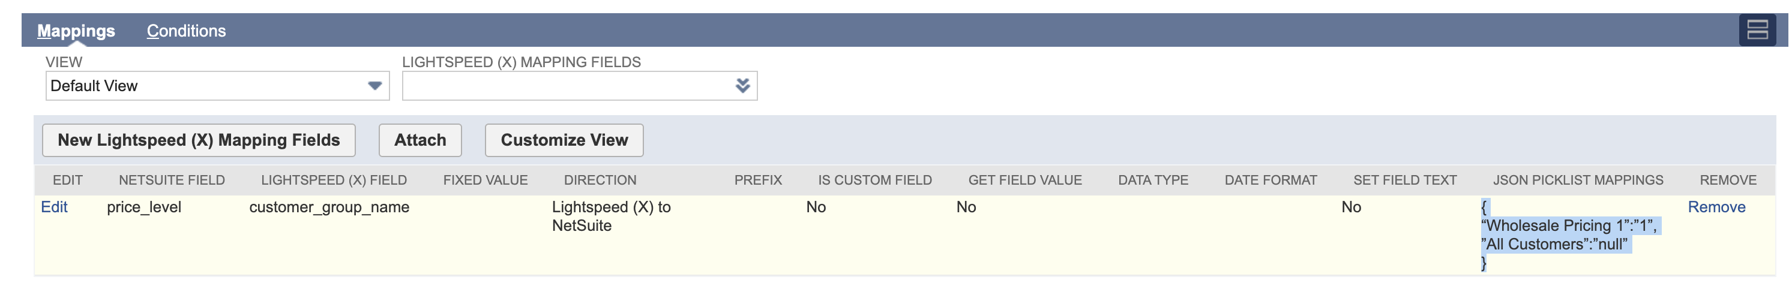Expand the Lightspeed (X) Mapping Fields double-arrow
This screenshot has height=307, width=1792.
[742, 86]
